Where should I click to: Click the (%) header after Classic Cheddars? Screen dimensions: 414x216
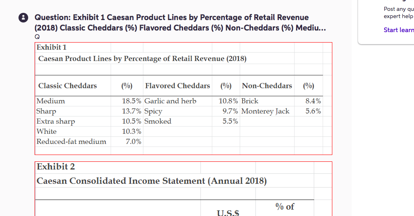point(127,86)
